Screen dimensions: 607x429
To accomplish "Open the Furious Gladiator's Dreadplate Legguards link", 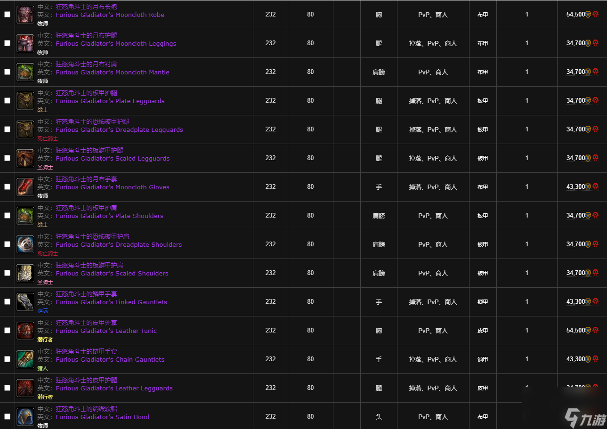I will pos(119,130).
